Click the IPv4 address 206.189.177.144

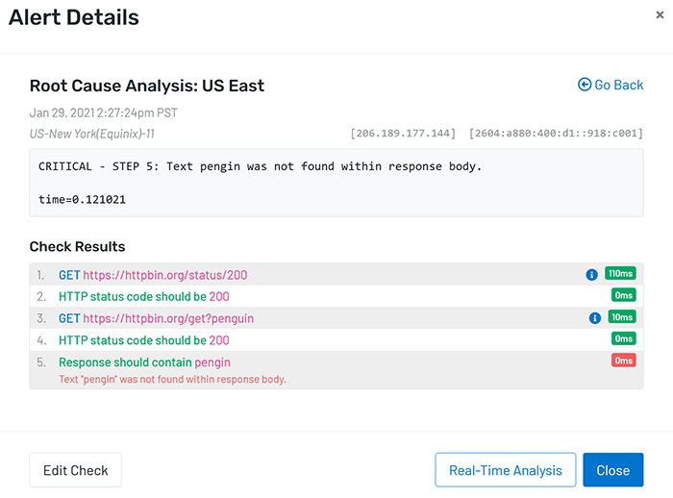coord(403,134)
